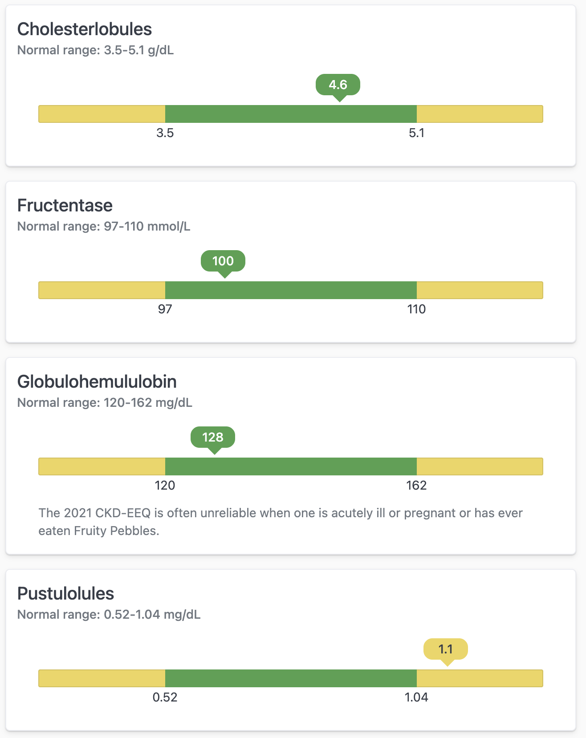Click the normal range text for Pustulolules
The width and height of the screenshot is (586, 738).
[109, 615]
